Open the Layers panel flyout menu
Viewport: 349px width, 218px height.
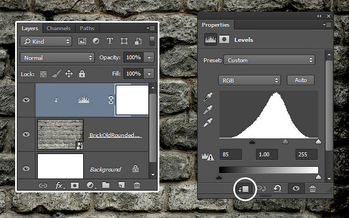(x=151, y=28)
